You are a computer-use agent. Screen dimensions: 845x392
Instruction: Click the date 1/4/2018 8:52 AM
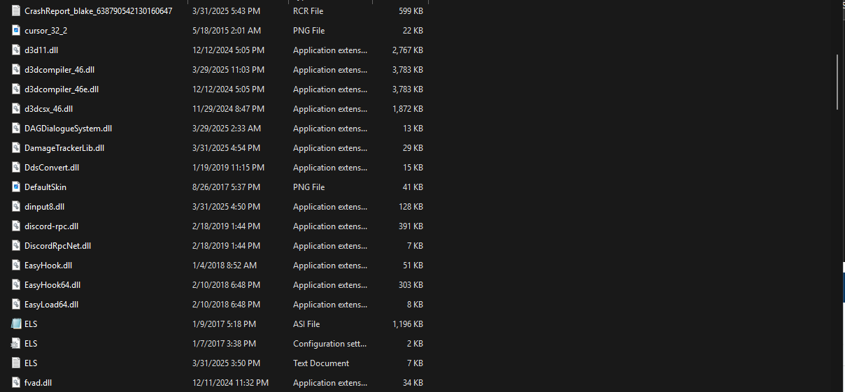pyautogui.click(x=225, y=266)
